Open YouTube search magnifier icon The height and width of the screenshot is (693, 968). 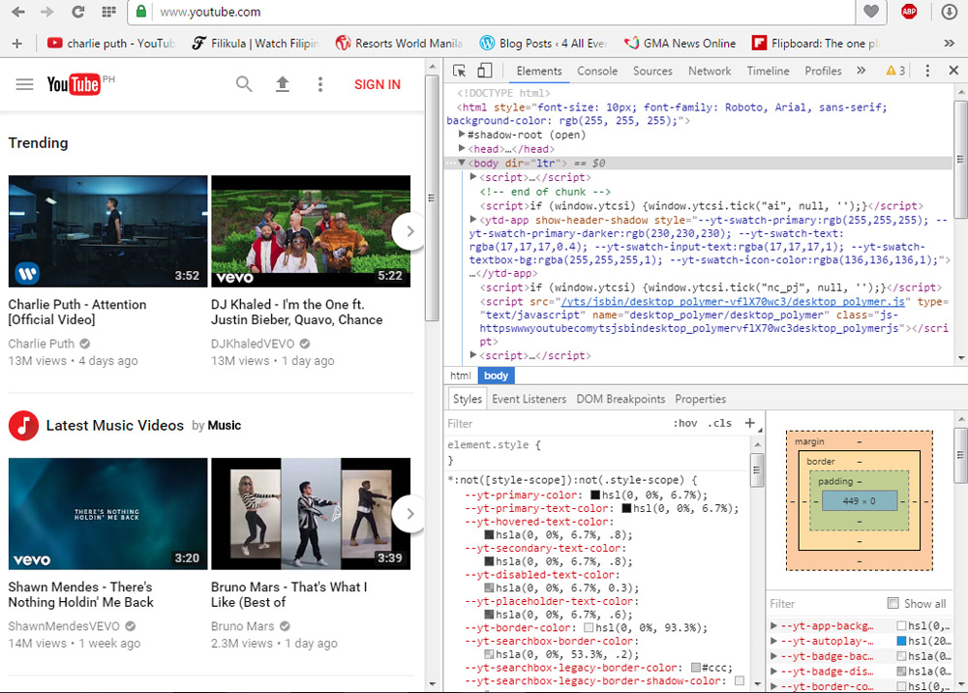[x=244, y=84]
